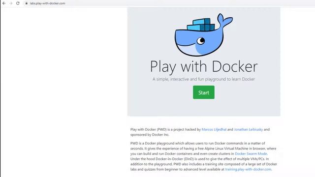Open the Marcos Liljedhal link
315x177 pixels.
tap(214, 129)
